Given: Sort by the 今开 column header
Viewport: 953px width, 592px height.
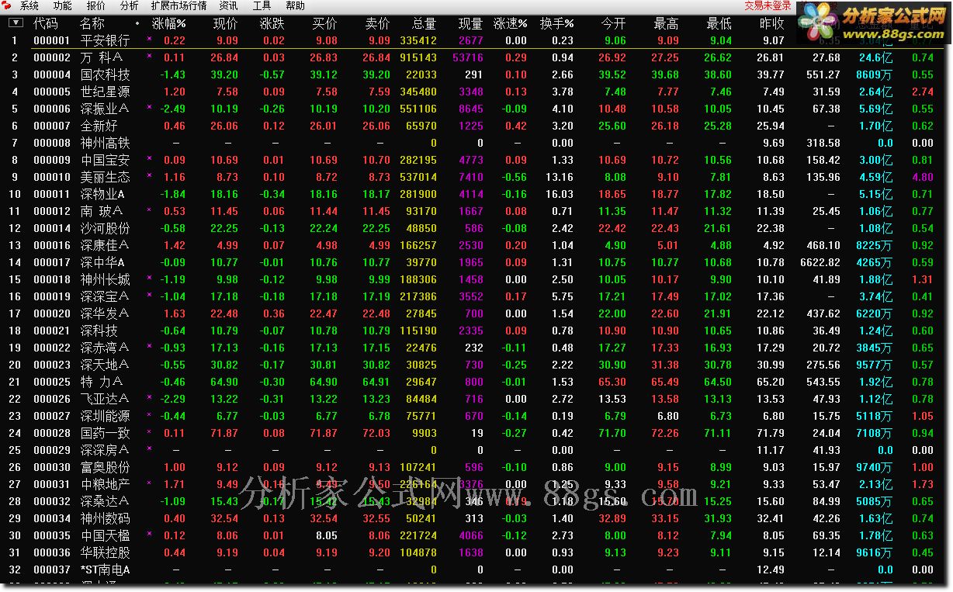Looking at the screenshot, I should [x=613, y=24].
